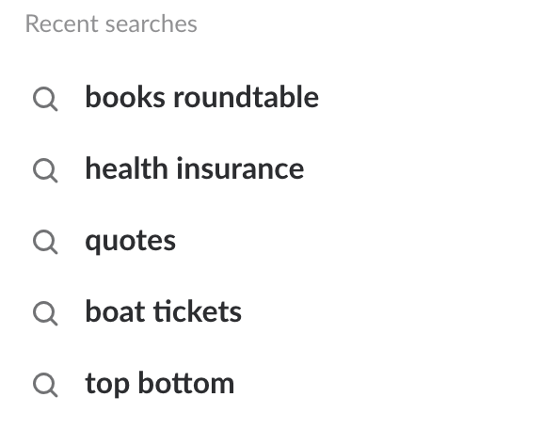This screenshot has height=429, width=559.
Task: Click the word 'tickets' in the fourth suggestion
Action: click(198, 311)
